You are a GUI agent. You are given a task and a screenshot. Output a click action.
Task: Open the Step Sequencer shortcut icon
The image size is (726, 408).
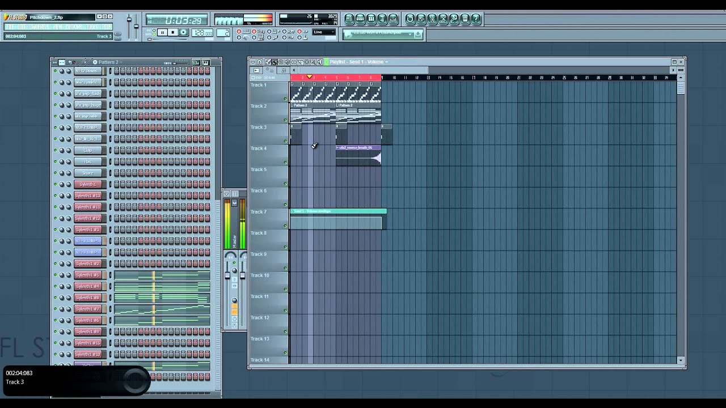click(x=360, y=19)
